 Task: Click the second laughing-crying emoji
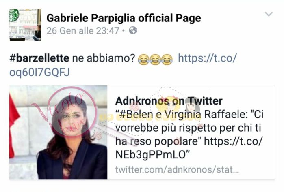(x=155, y=60)
